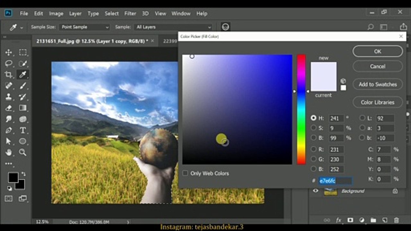Image resolution: width=411 pixels, height=231 pixels.
Task: Expand the tool preset picker arrow
Action: point(22,28)
